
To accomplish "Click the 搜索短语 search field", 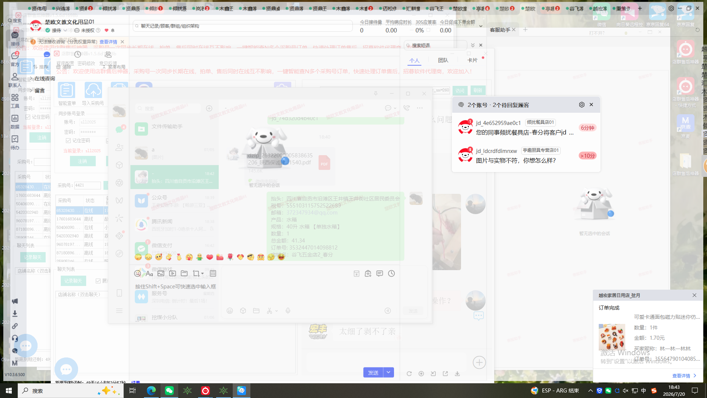I will [x=436, y=45].
